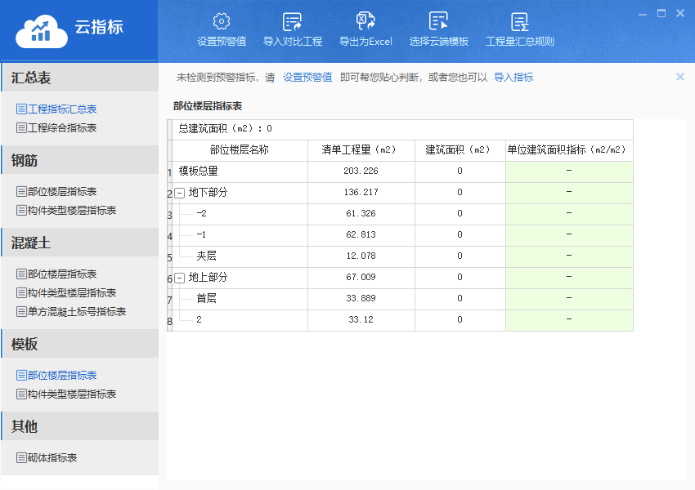This screenshot has width=695, height=490.
Task: Click 建筑面积 cell of 首层 row
Action: (460, 298)
